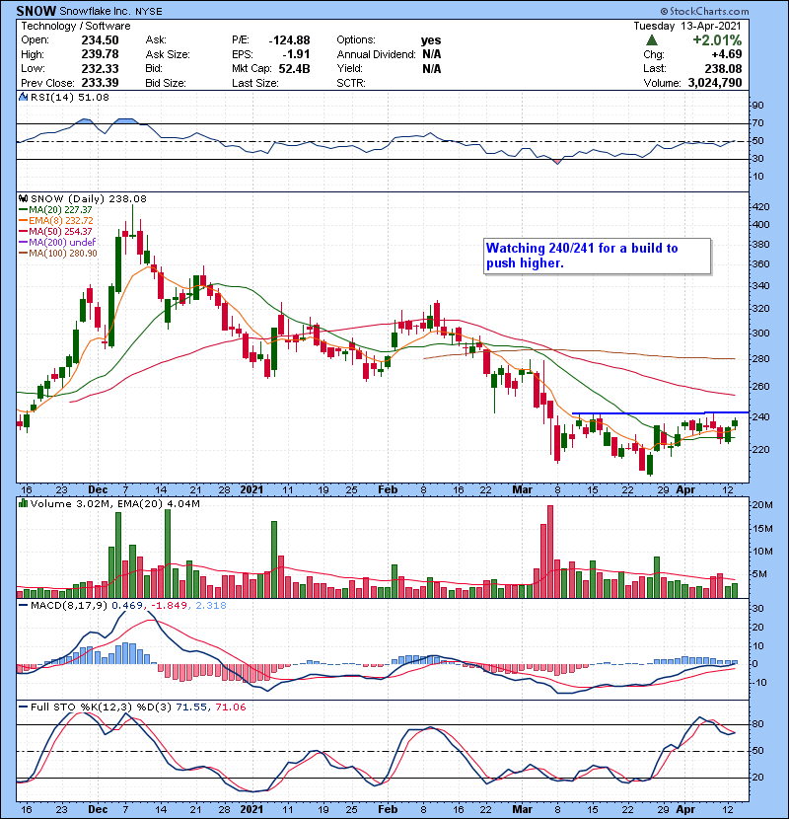Click the green up-triangle change indicator
Image resolution: width=789 pixels, height=819 pixels.
(651, 40)
